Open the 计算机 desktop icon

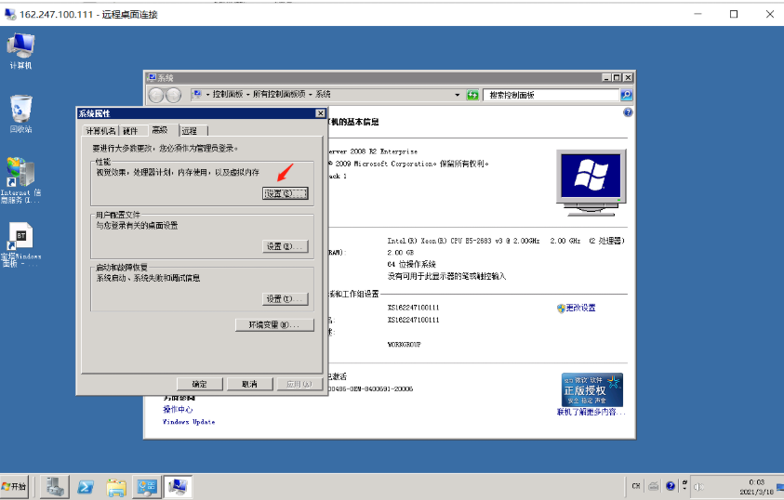[x=20, y=51]
